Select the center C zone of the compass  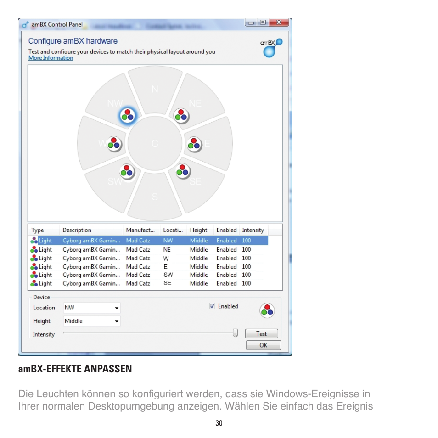[x=155, y=143]
